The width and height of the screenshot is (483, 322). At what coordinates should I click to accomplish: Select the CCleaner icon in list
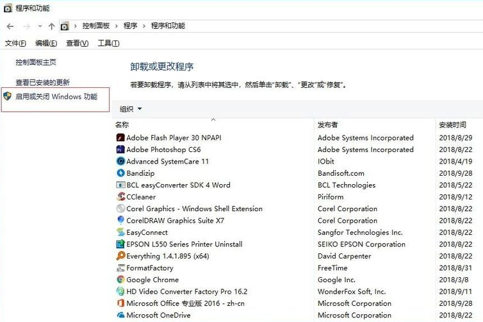120,197
